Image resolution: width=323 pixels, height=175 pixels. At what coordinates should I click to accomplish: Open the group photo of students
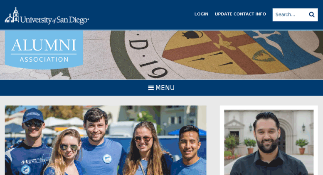106,140
